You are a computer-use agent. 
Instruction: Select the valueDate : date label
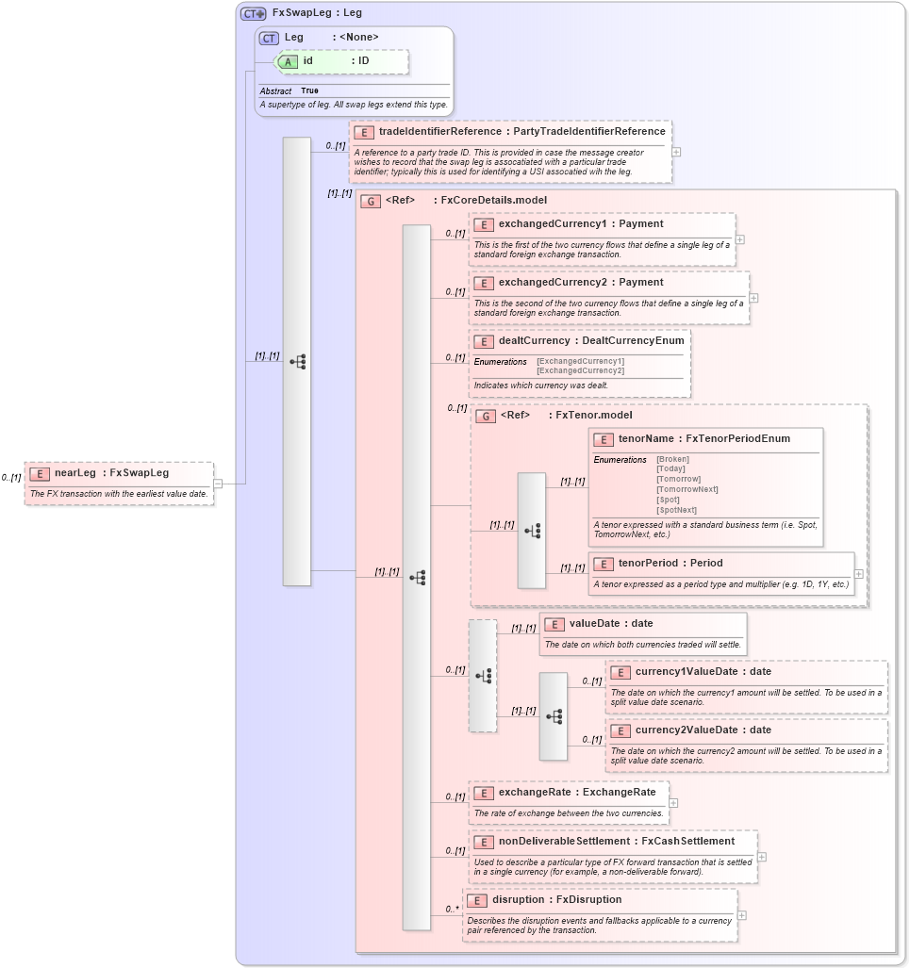coord(611,624)
